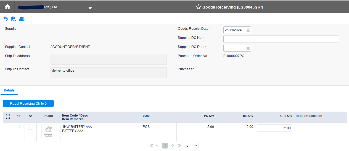Click the Goods Receiving [LG00045GRN] title
This screenshot has height=151, width=349.
(233, 7)
